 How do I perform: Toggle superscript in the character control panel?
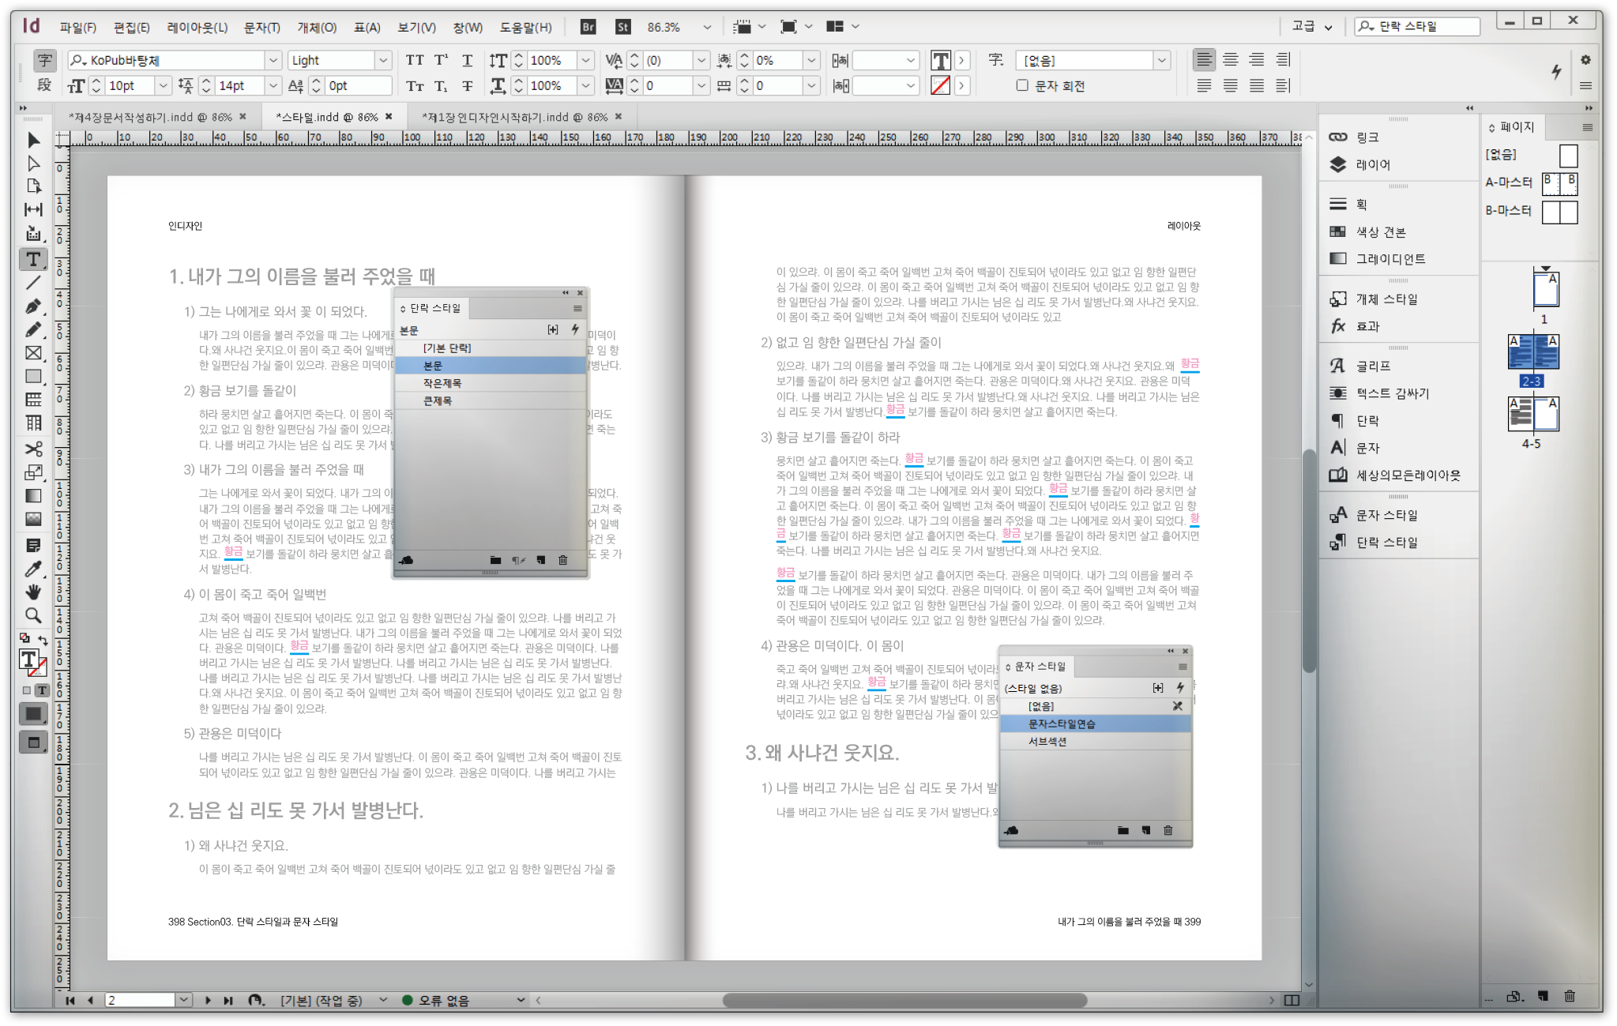tap(440, 59)
